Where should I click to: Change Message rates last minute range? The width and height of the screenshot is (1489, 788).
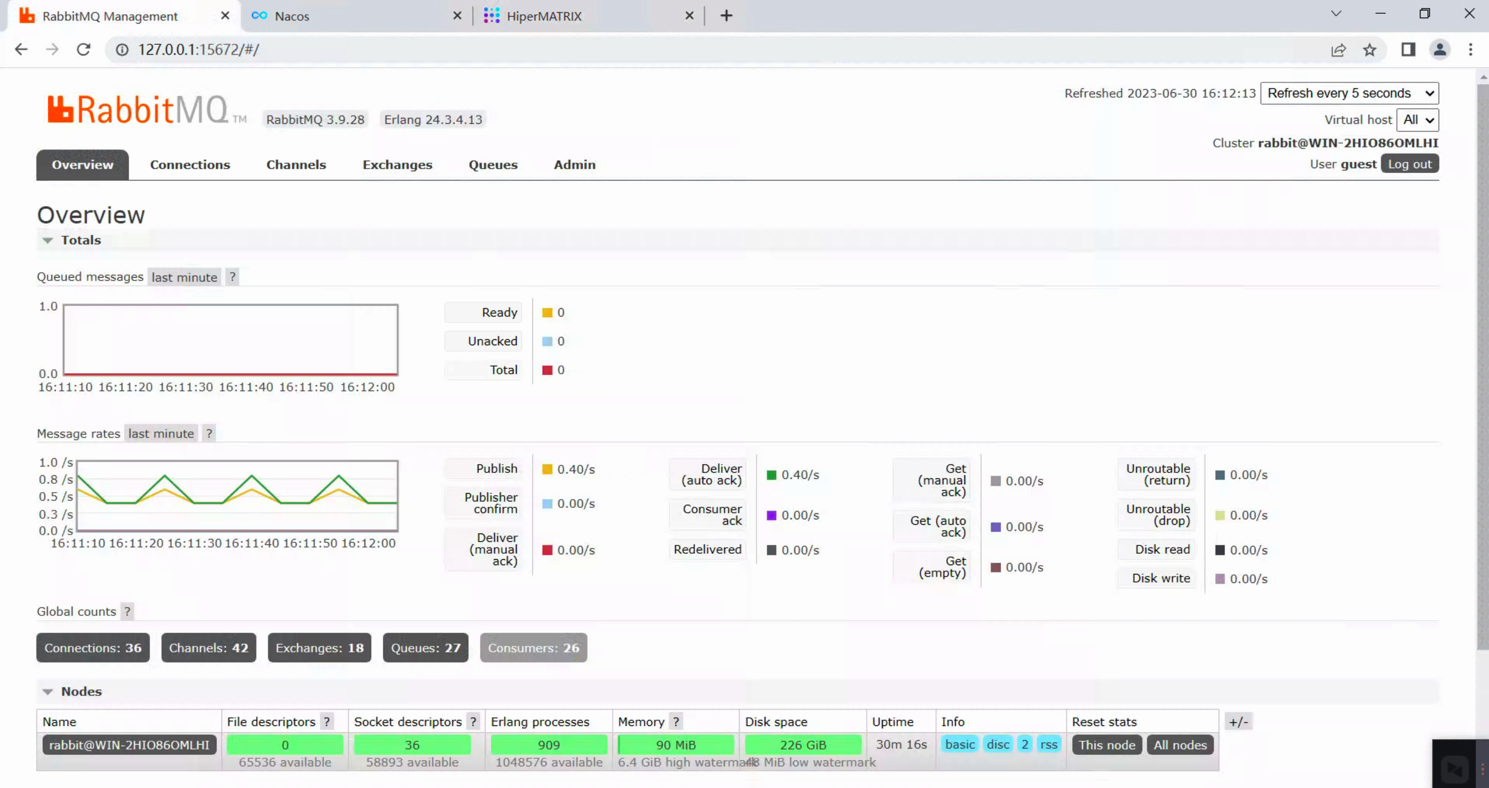pyautogui.click(x=161, y=433)
